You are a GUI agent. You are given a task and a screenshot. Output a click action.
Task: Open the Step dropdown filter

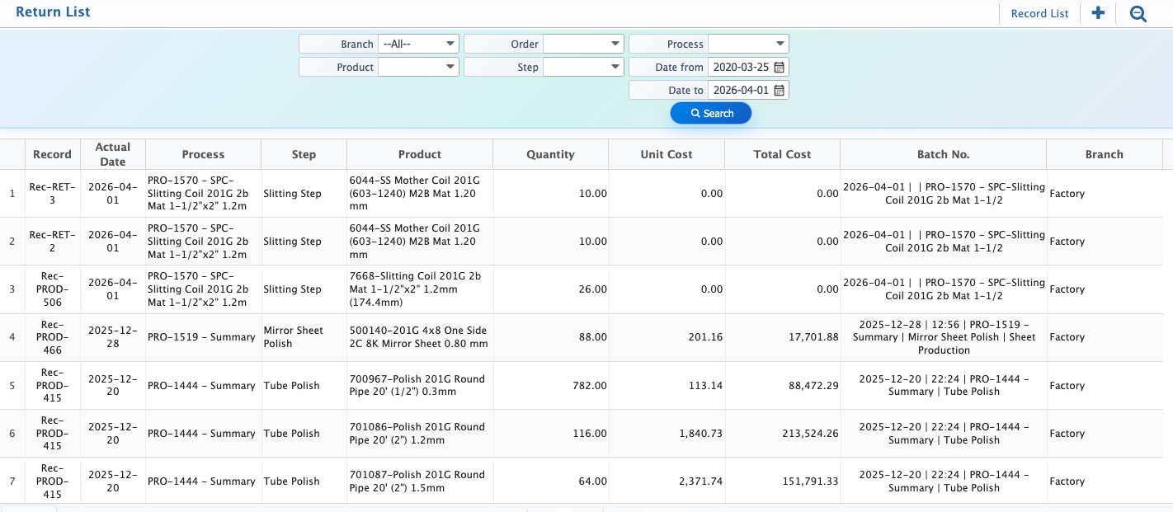point(583,67)
